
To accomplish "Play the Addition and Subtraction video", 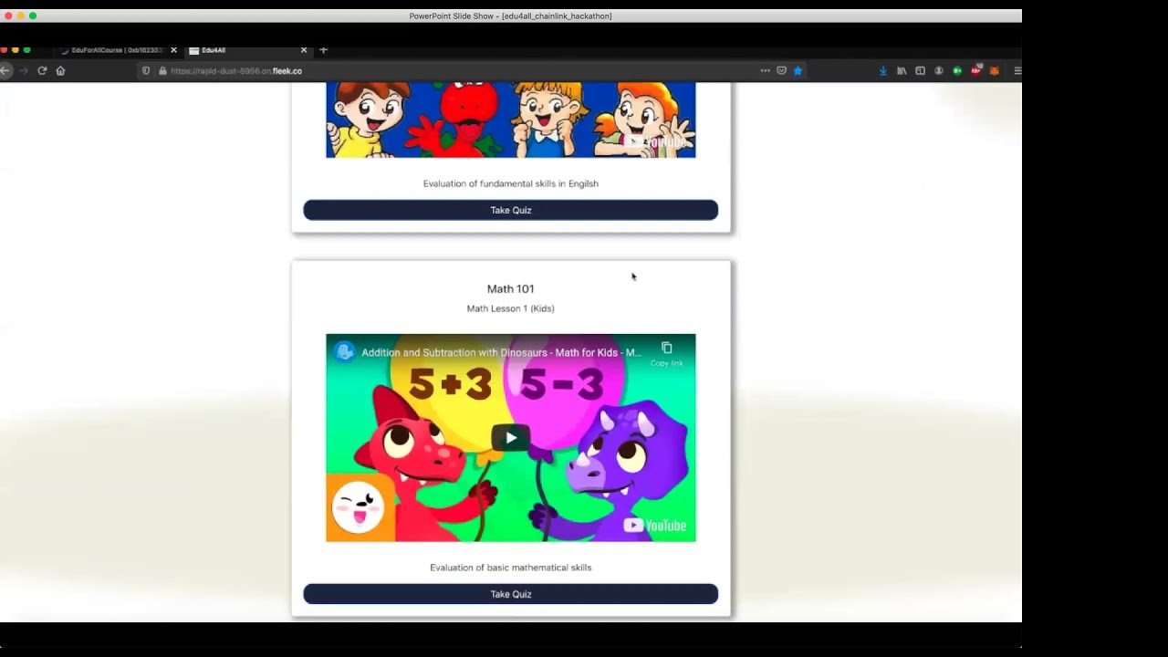I will (x=511, y=438).
